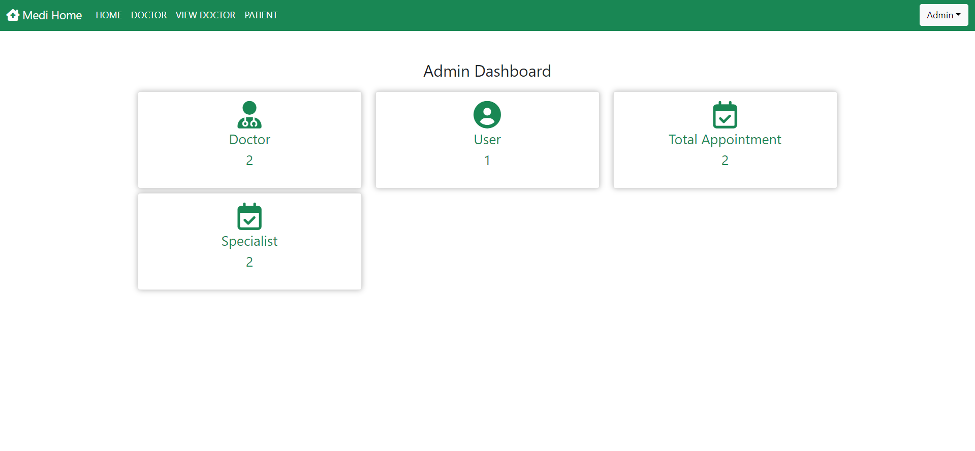Click the doctor stethoscope icon
The width and height of the screenshot is (975, 451).
249,115
